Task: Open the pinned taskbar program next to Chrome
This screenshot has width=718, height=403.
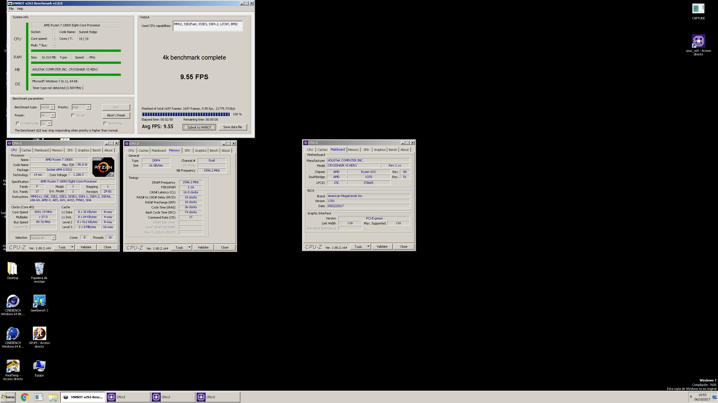Action: pyautogui.click(x=39, y=397)
